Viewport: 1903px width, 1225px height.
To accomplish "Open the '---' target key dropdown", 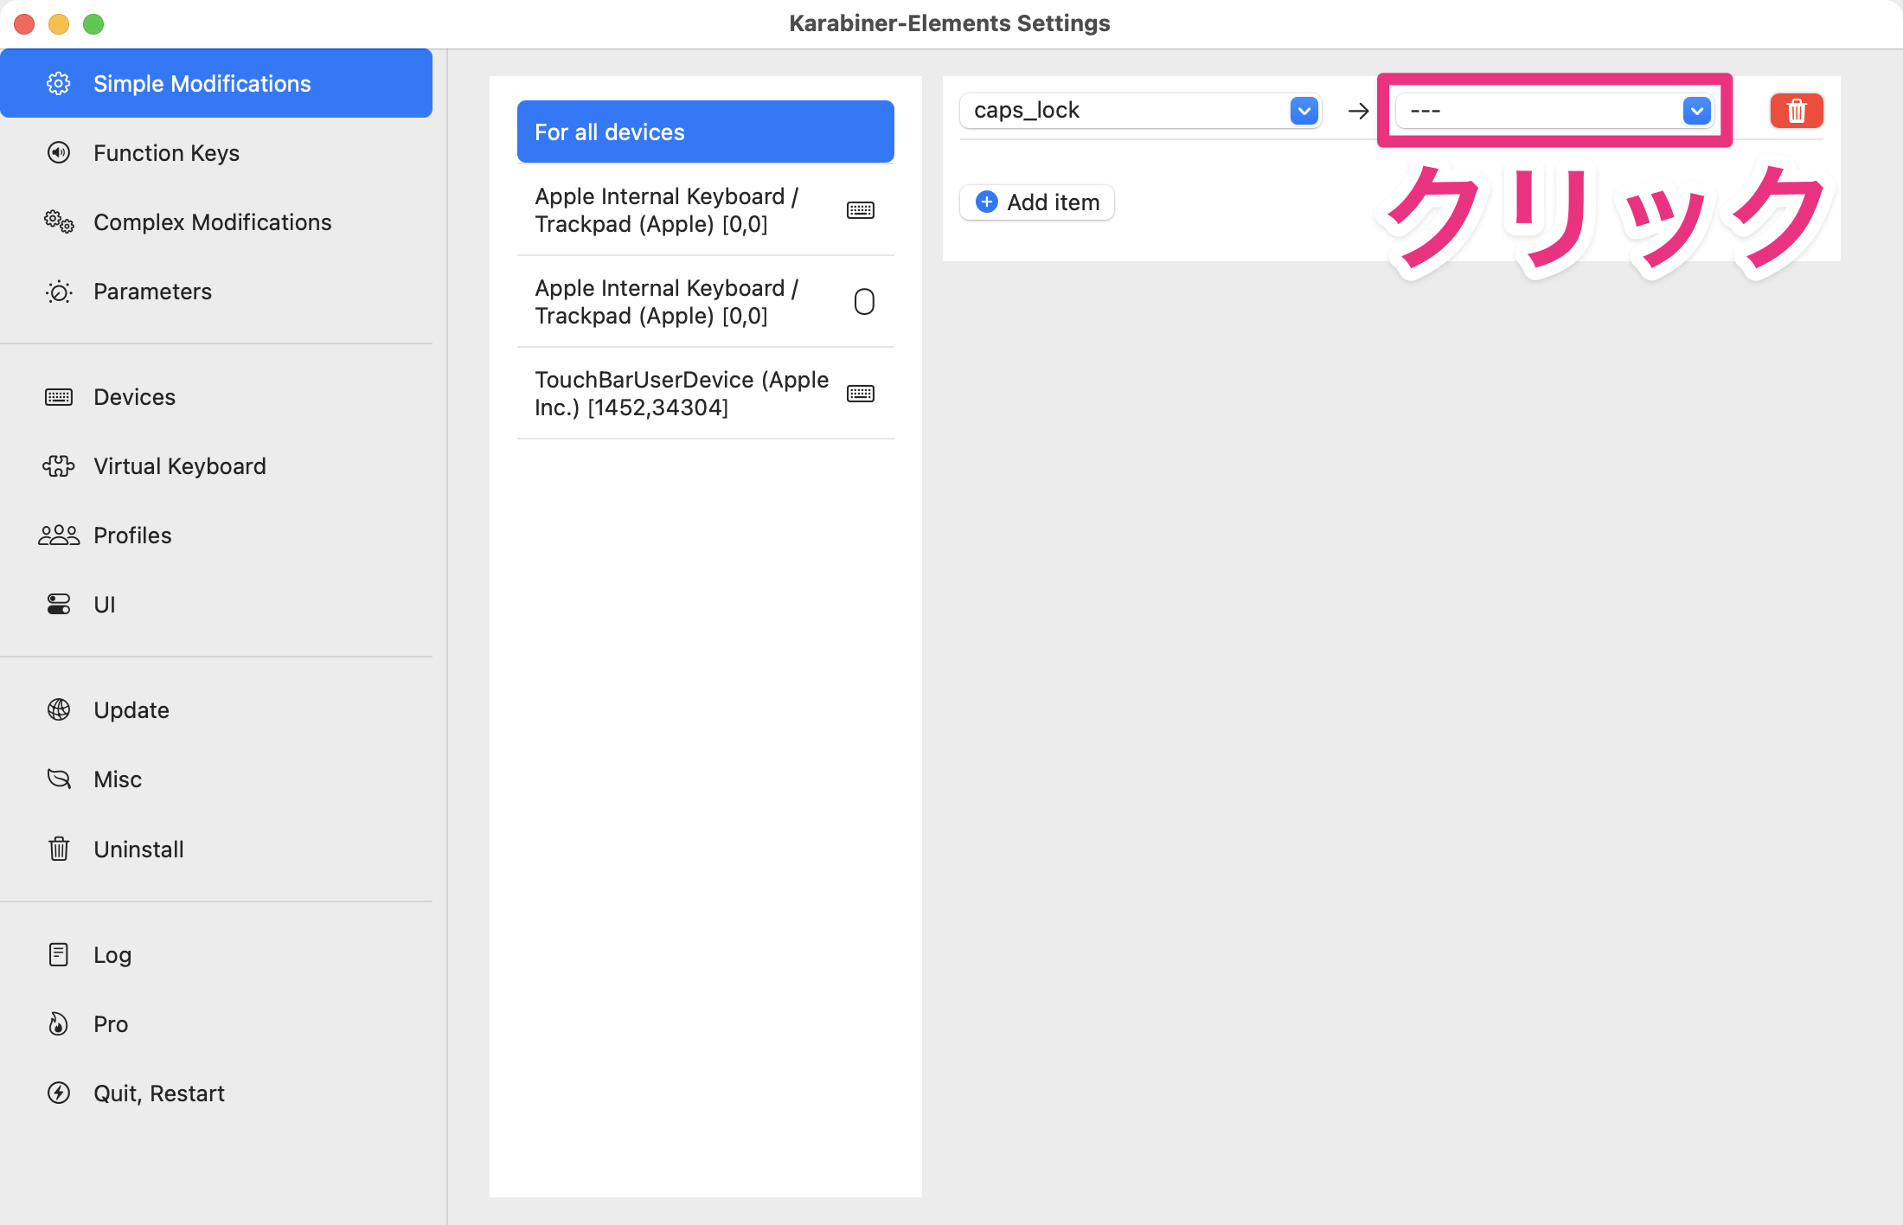I will pos(1554,111).
